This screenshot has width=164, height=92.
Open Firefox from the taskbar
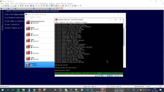pos(39,90)
